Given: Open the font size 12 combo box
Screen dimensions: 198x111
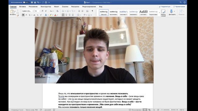Looking at the screenshot, I should [37, 11].
